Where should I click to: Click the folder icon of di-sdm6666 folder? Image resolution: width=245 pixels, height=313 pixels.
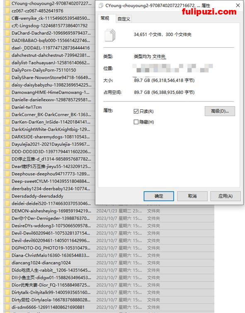point(7,307)
